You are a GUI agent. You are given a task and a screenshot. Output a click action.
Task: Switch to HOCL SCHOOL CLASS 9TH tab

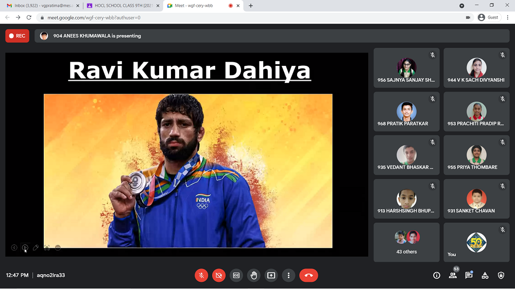coord(121,6)
